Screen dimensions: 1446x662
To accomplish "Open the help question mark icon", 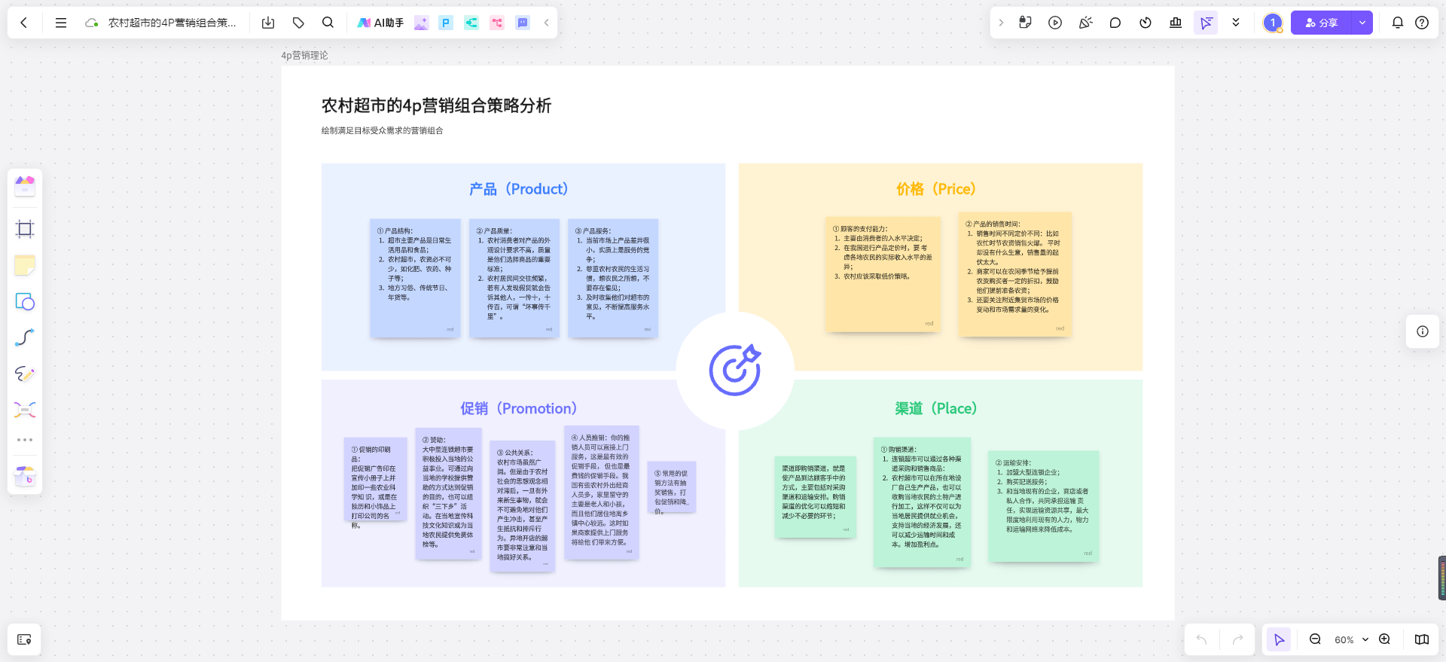I will click(x=1422, y=23).
